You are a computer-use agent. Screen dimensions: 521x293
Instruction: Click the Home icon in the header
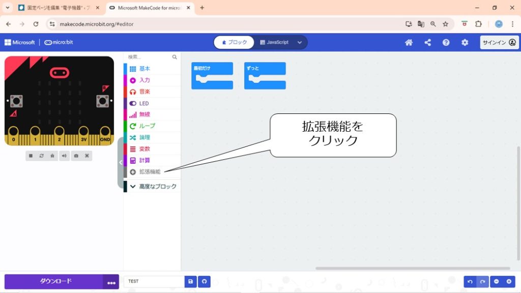[409, 43]
